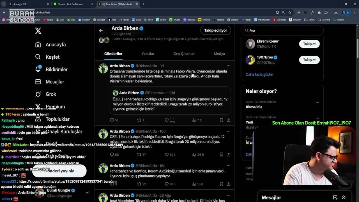Open more options on 28 Ağu post
Screen dimensions: 359x202
[229, 196]
